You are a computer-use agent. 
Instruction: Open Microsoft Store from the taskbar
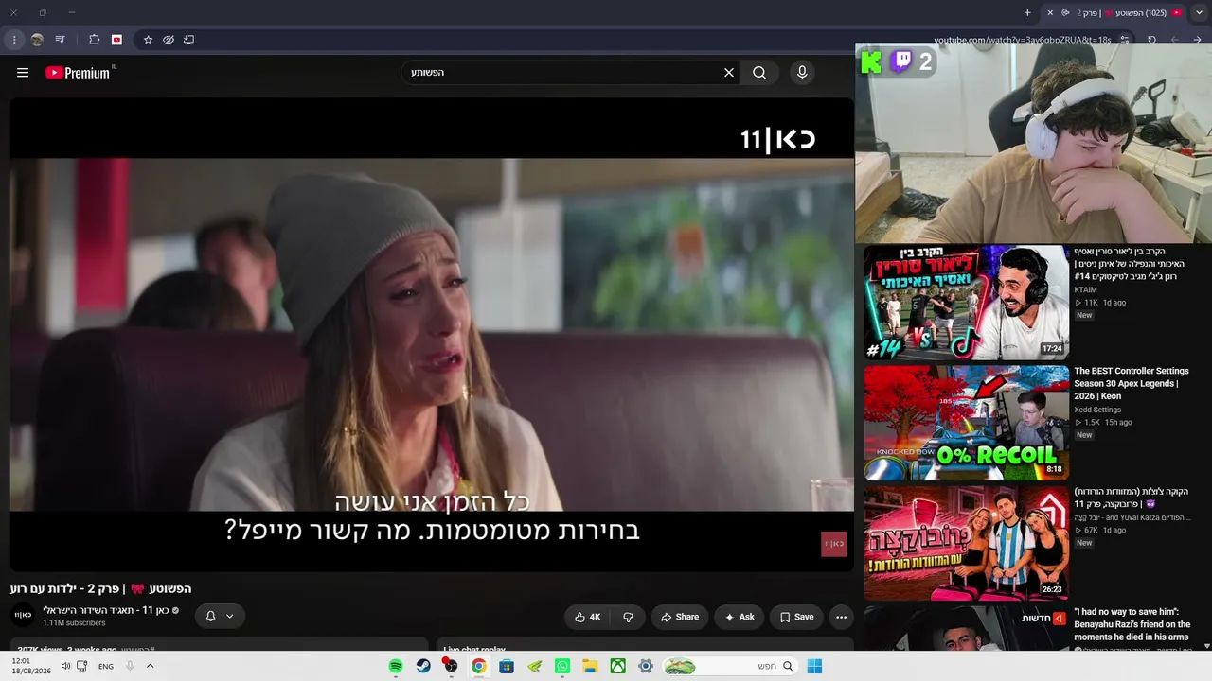pos(507,666)
